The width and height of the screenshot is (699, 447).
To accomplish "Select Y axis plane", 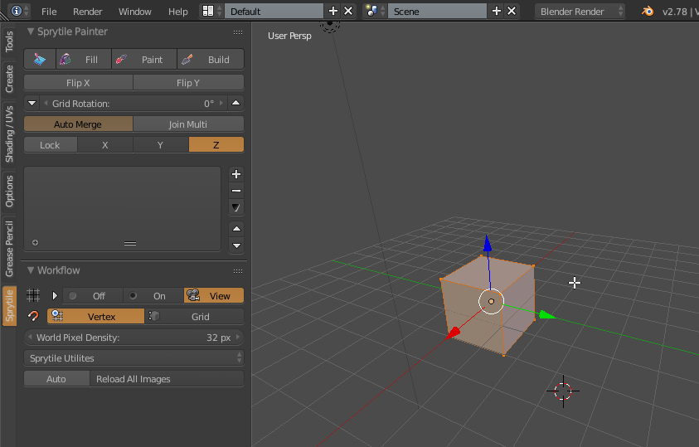I will point(161,145).
